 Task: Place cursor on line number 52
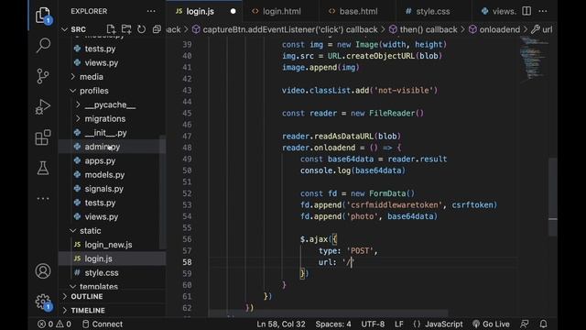pyautogui.click(x=187, y=193)
